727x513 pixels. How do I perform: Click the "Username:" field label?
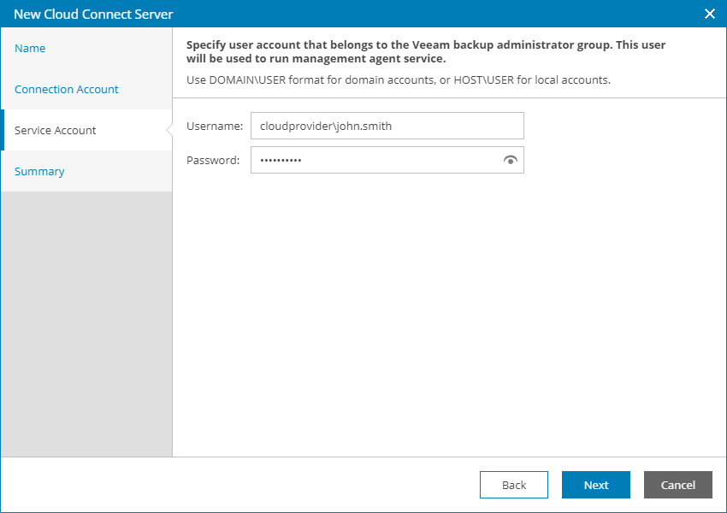pos(215,126)
